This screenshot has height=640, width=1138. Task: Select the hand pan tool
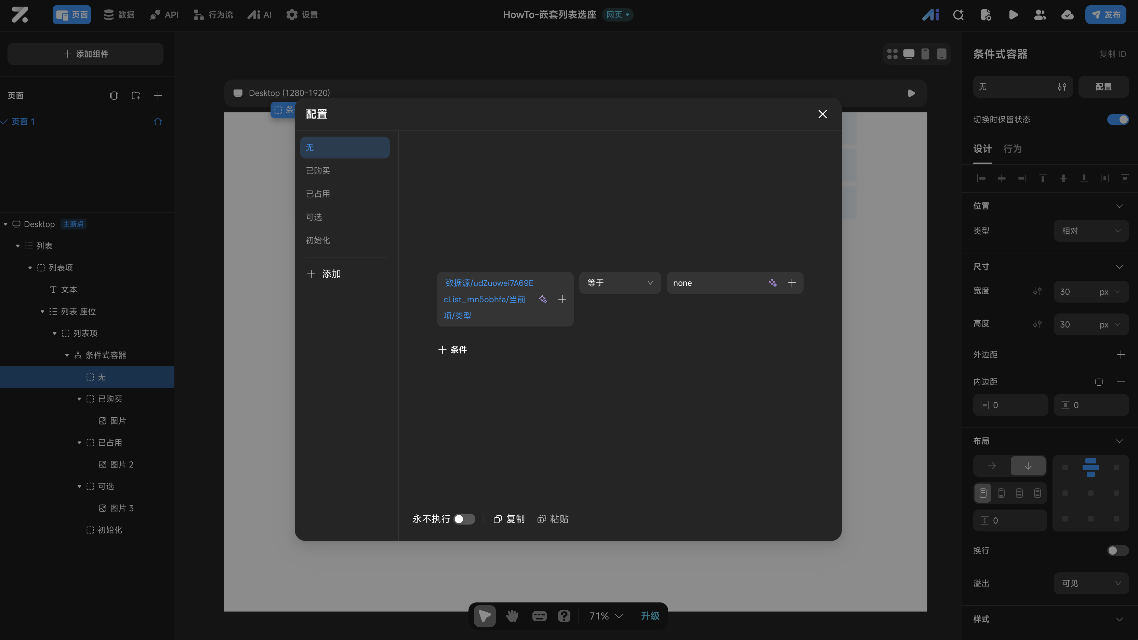(512, 616)
